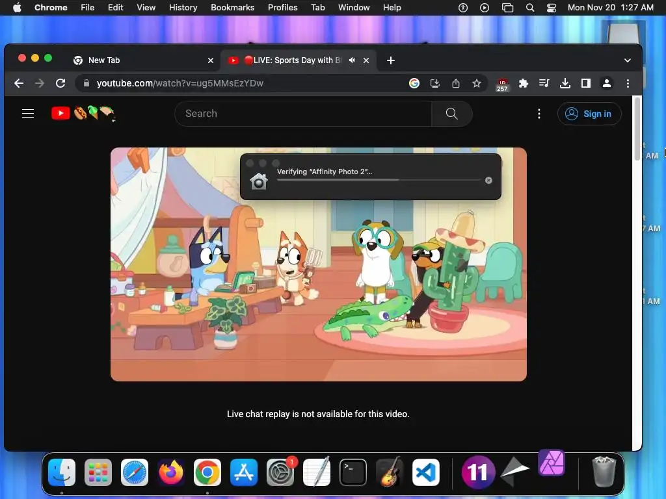Launch Safari from the dock
The image size is (666, 499).
(135, 472)
